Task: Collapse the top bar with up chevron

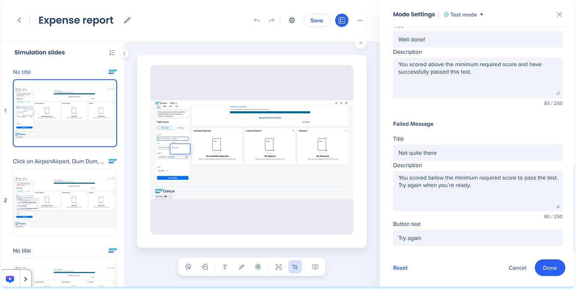Action: [x=360, y=43]
